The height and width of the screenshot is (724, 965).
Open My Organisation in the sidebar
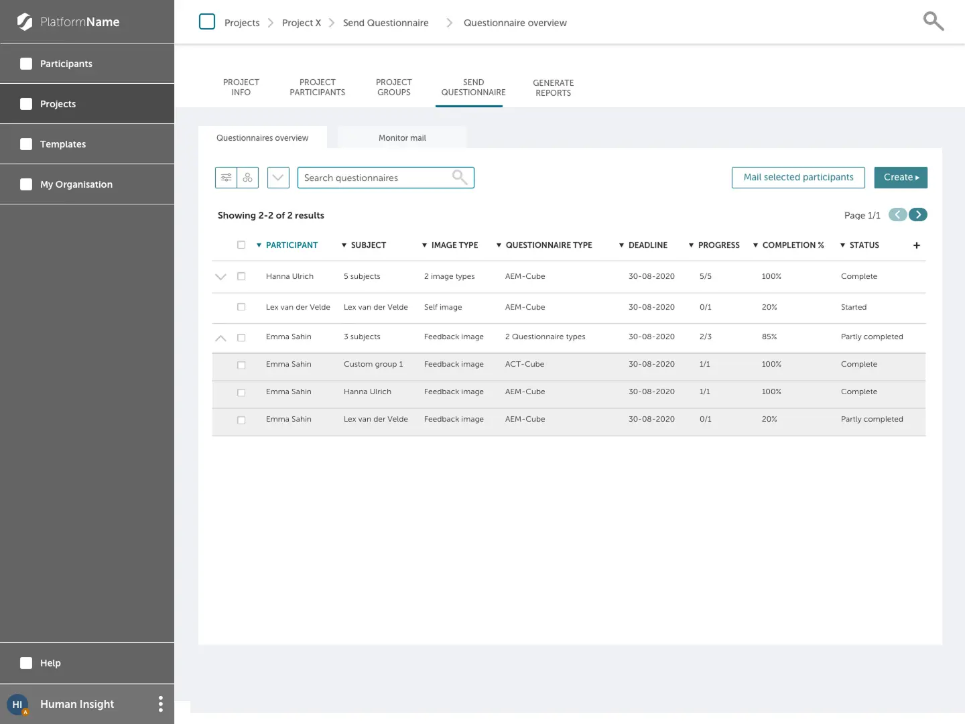tap(87, 184)
